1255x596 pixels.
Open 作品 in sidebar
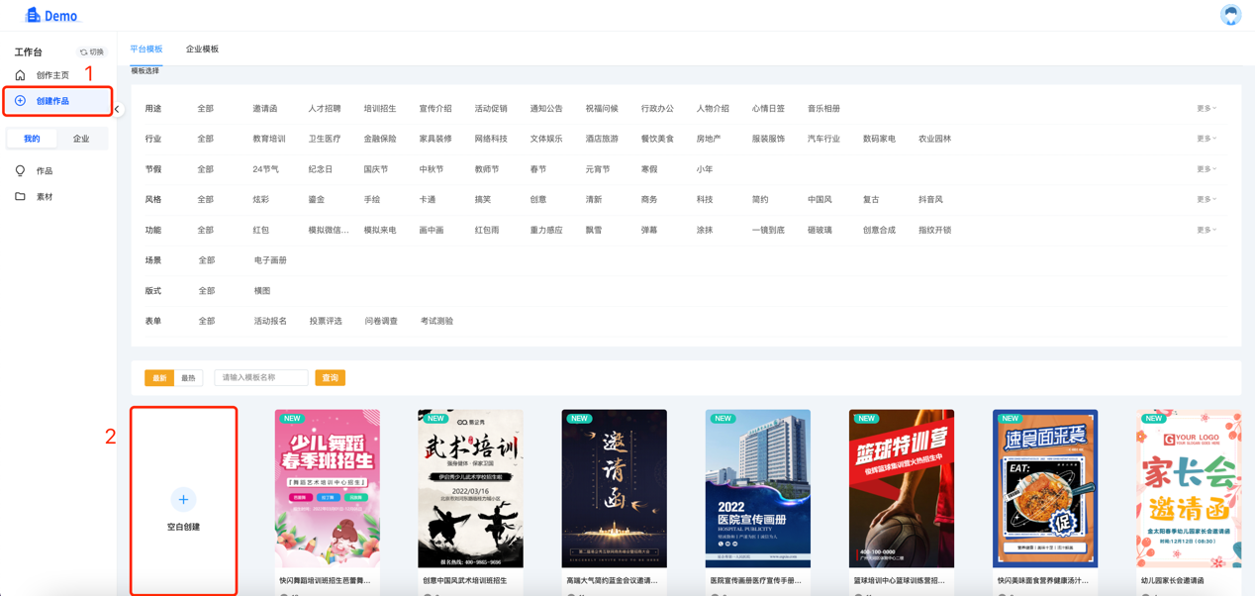coord(45,171)
